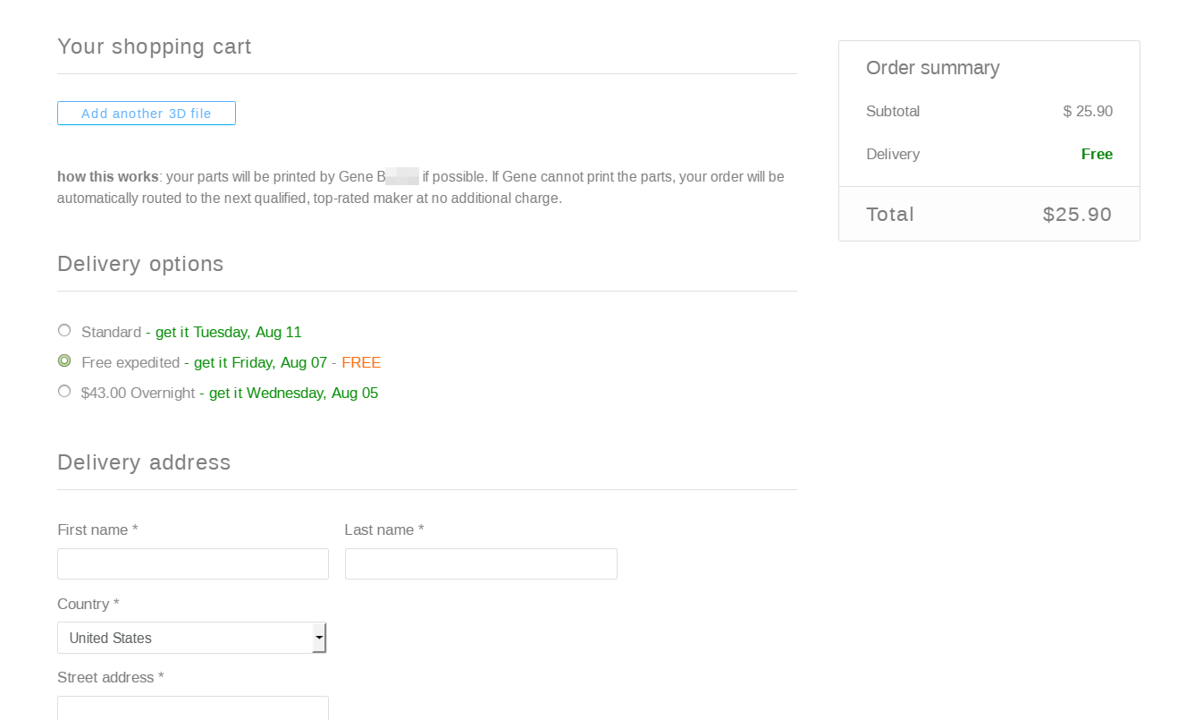
Task: Click the Subtotal amount $ 25.90
Action: click(1088, 112)
